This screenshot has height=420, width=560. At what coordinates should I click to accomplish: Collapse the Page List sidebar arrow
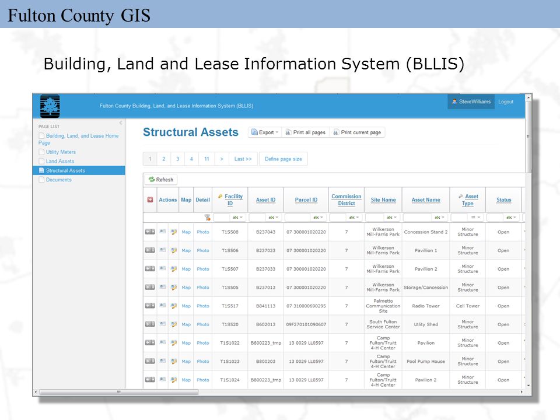coord(121,123)
